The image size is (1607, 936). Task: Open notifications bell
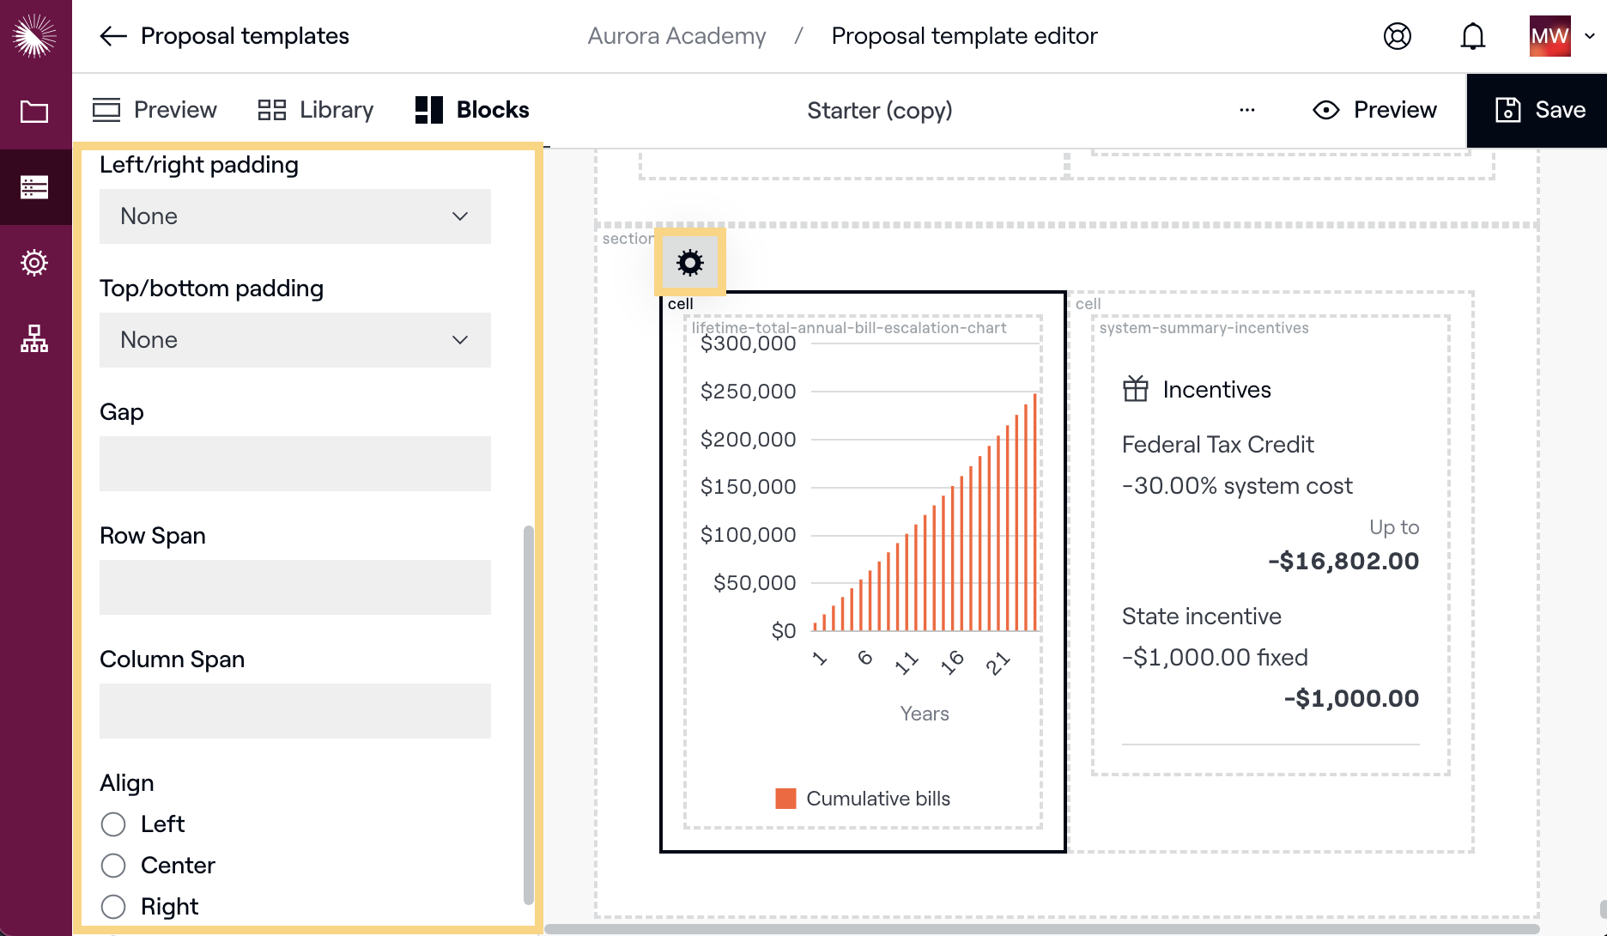tap(1472, 36)
